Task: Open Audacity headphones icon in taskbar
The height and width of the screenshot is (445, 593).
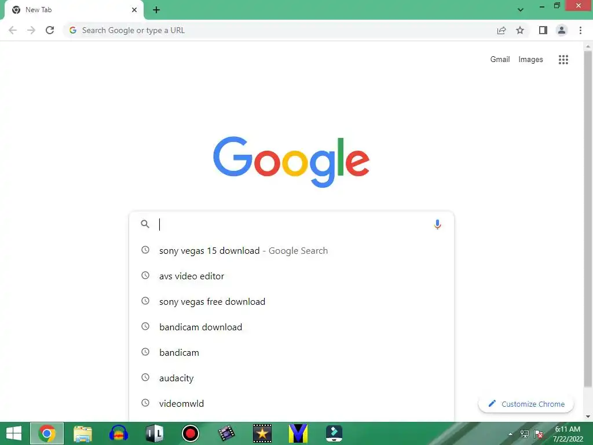Action: click(118, 433)
